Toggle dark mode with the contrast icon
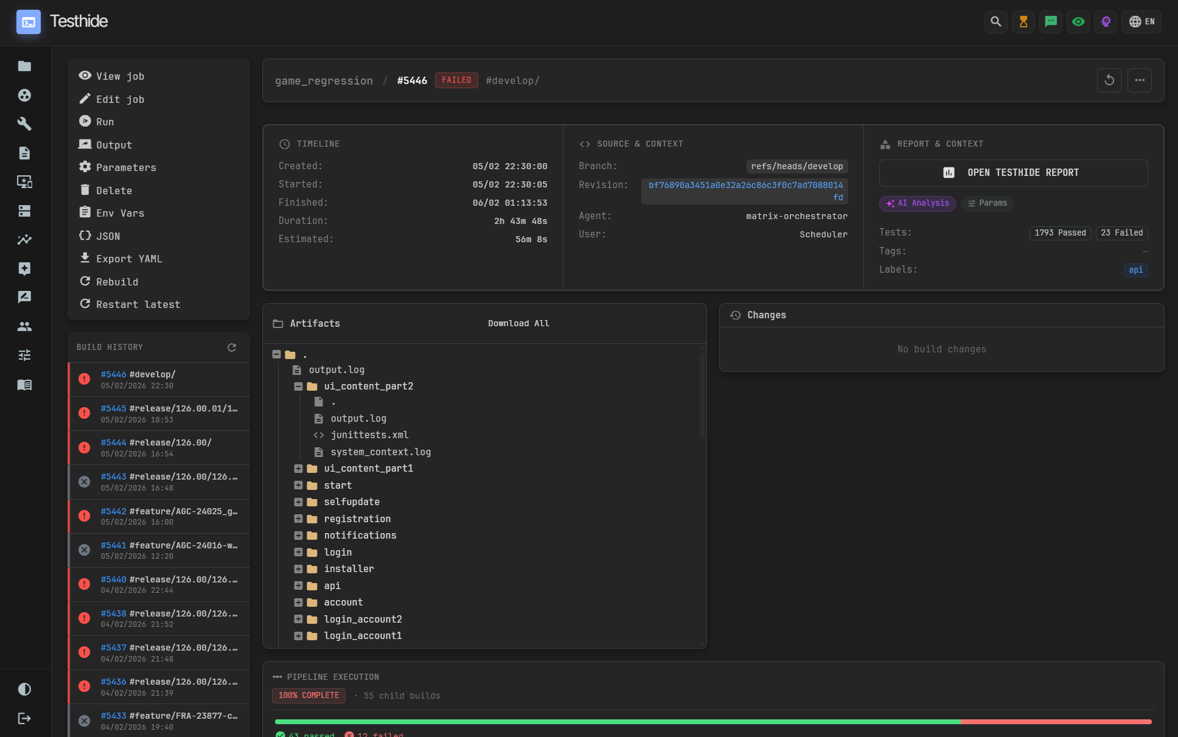This screenshot has height=737, width=1178. [x=24, y=689]
